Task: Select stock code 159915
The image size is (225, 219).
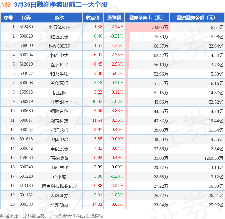Action: click(x=26, y=92)
